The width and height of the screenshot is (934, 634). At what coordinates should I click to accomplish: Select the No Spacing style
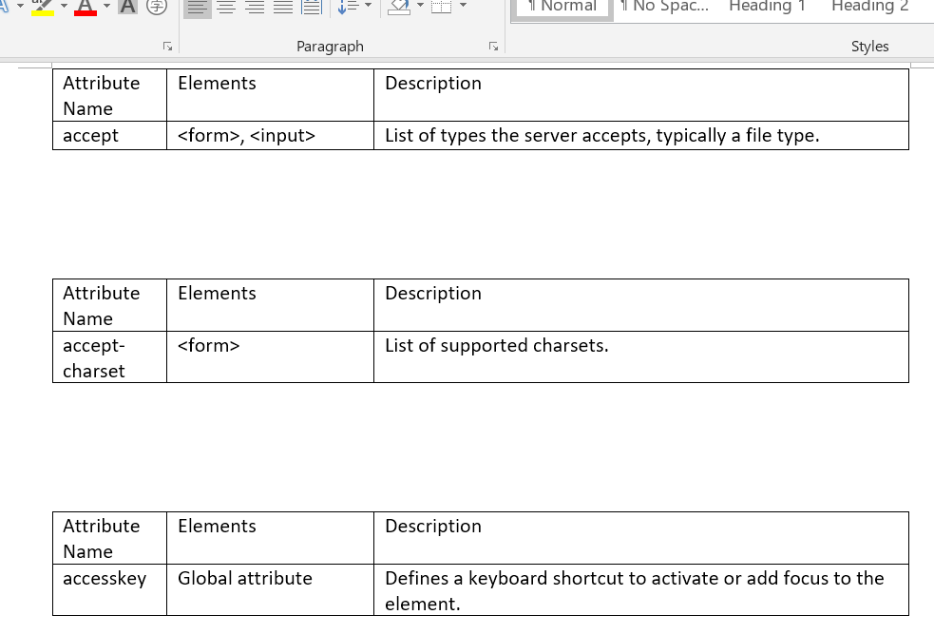point(664,7)
